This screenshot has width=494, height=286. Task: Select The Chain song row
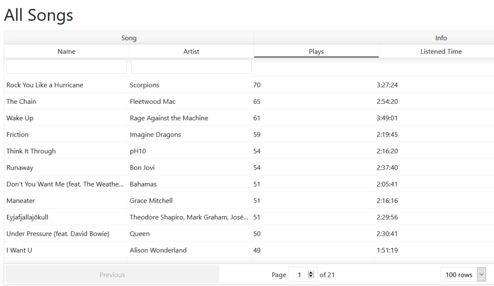click(x=21, y=101)
